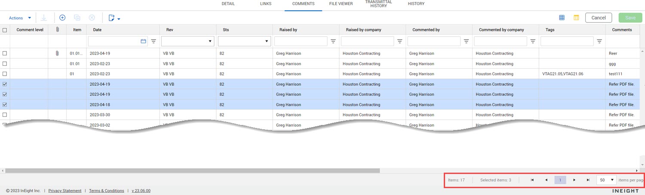Viewport: 645px width, 195px height.
Task: Click the export document icon in toolbar
Action: click(x=112, y=18)
